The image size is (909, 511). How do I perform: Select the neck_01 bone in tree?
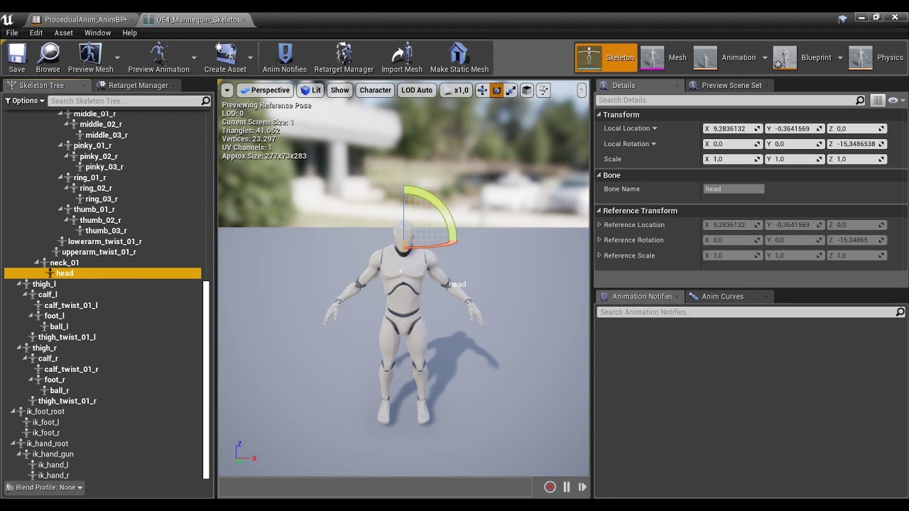click(65, 263)
